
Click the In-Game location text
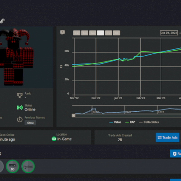point(64,139)
